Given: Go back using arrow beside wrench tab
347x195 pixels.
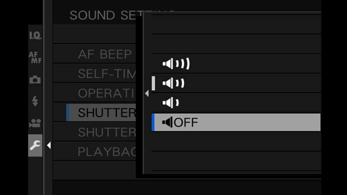Looking at the screenshot, I should click(49, 145).
